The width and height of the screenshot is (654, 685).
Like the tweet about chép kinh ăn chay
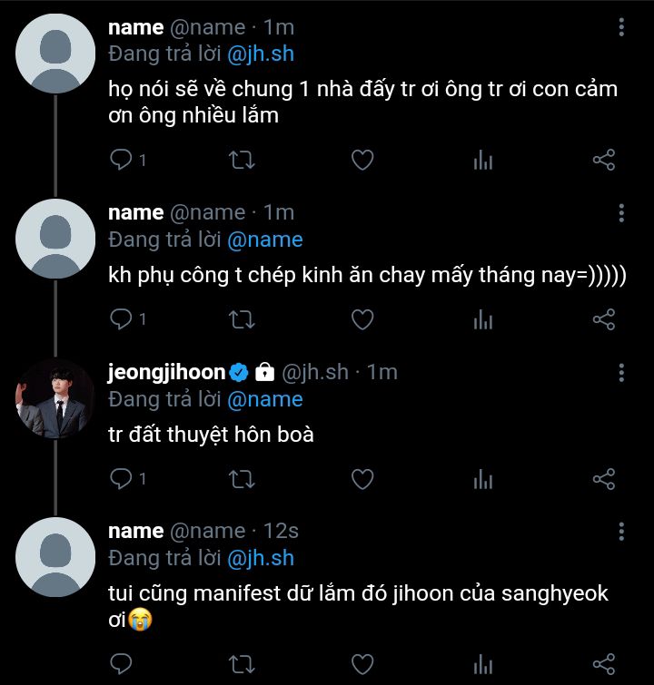[362, 319]
